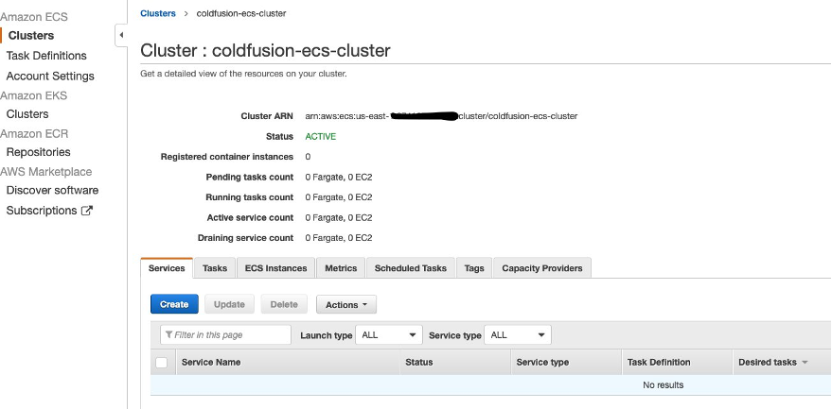Click the filter funnel icon
This screenshot has height=409, width=832.
coord(168,335)
